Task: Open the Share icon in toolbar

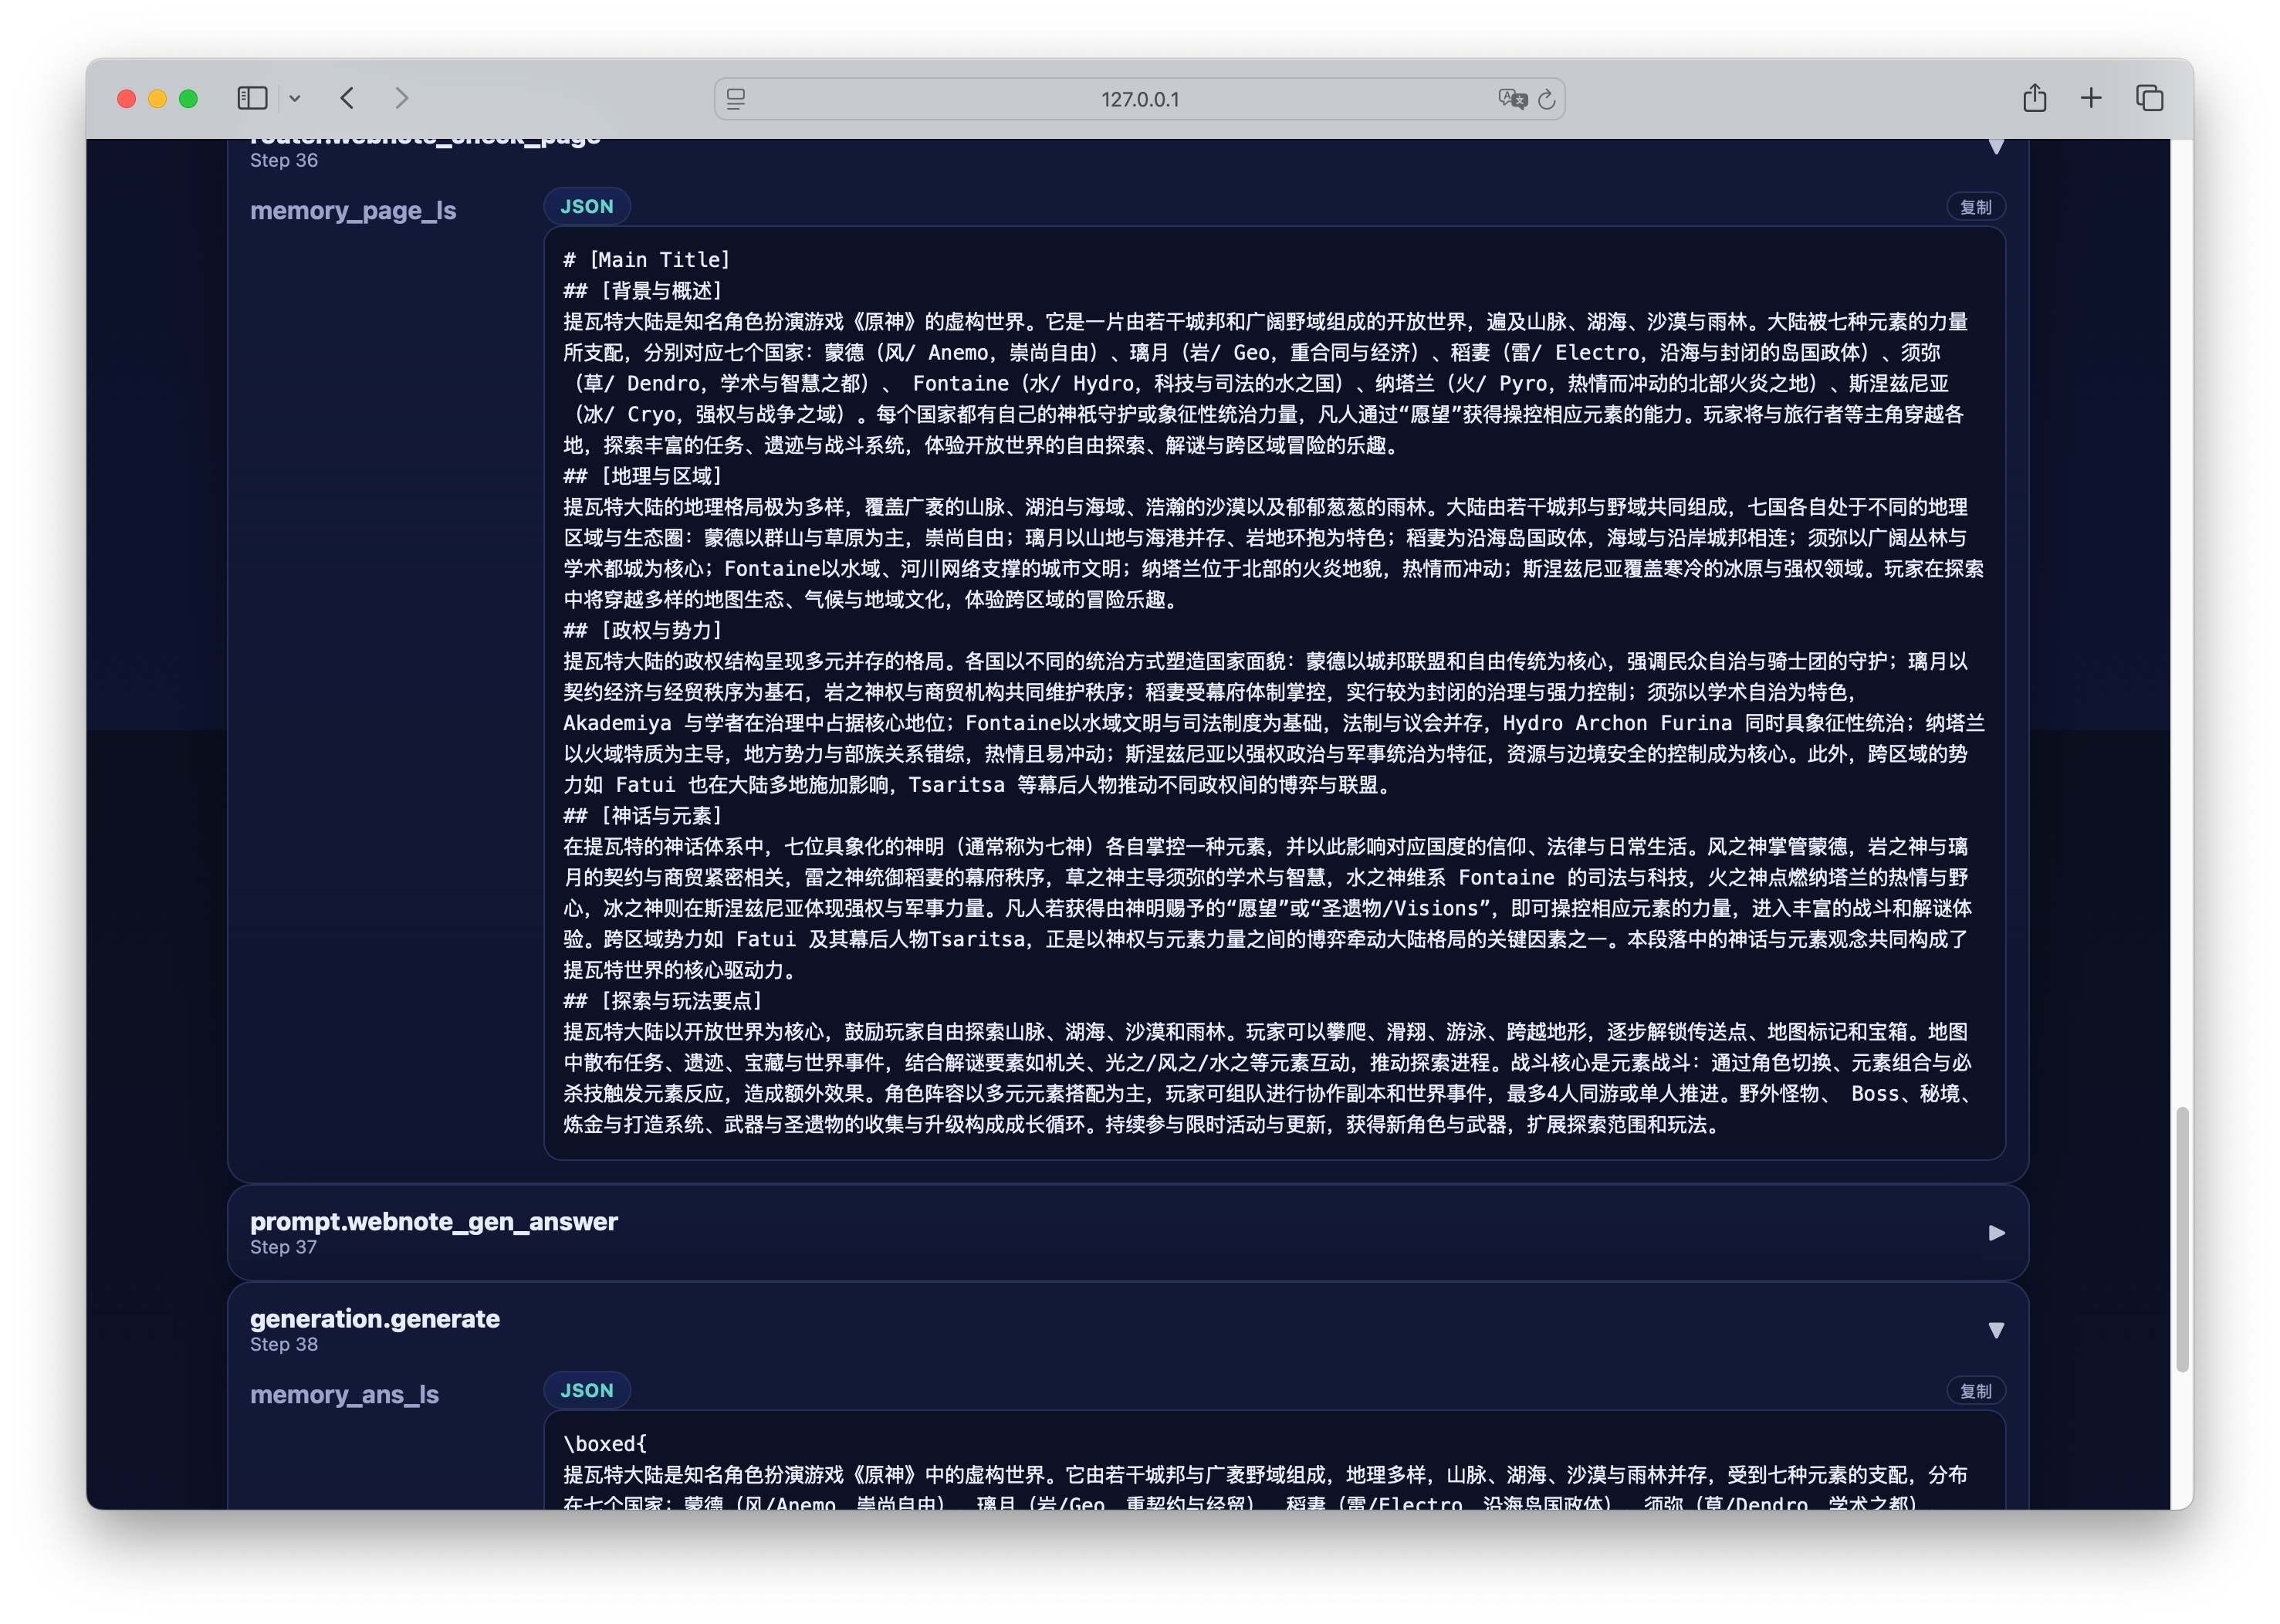Action: (2034, 98)
